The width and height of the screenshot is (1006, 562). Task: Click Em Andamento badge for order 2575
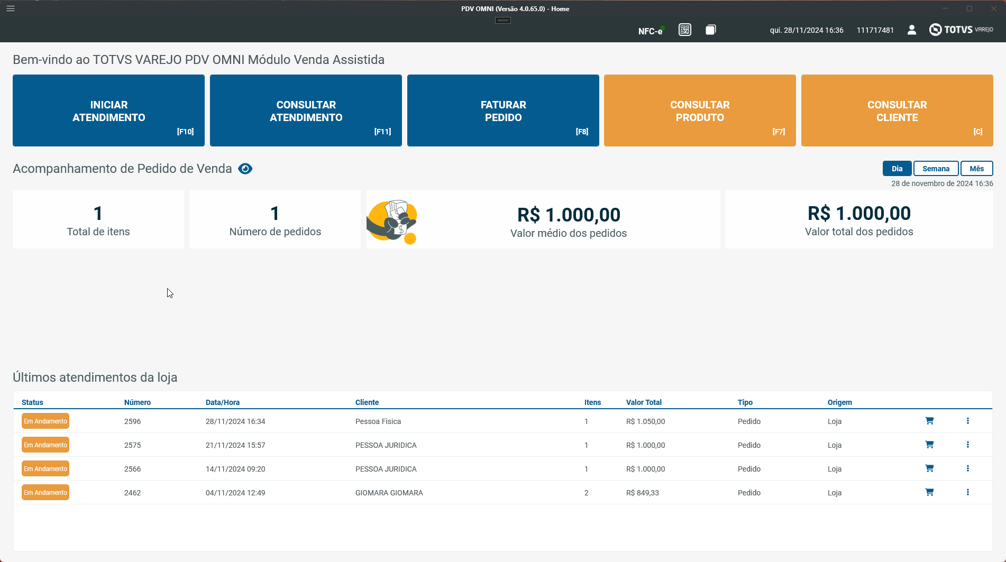(x=45, y=445)
